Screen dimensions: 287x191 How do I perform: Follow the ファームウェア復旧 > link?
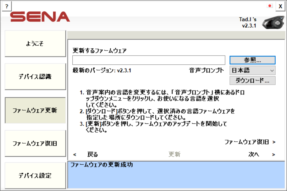coord(250,142)
